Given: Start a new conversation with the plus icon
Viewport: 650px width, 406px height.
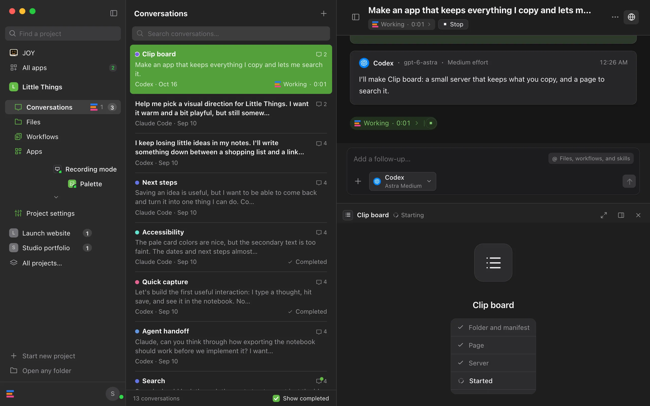Looking at the screenshot, I should (324, 13).
